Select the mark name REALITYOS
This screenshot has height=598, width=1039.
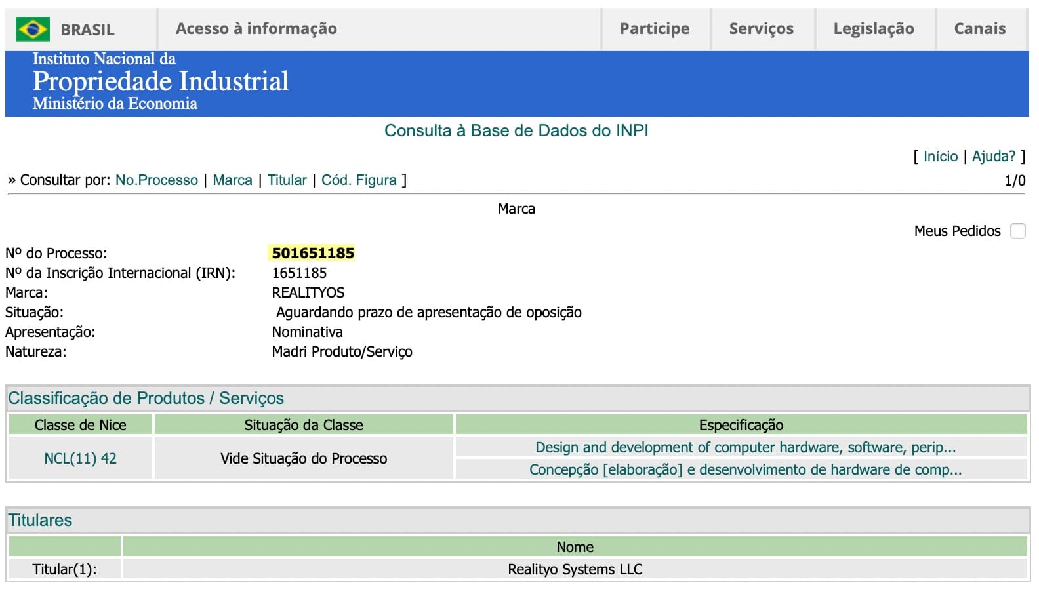tap(308, 292)
